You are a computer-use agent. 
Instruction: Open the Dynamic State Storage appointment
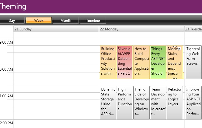point(108,103)
